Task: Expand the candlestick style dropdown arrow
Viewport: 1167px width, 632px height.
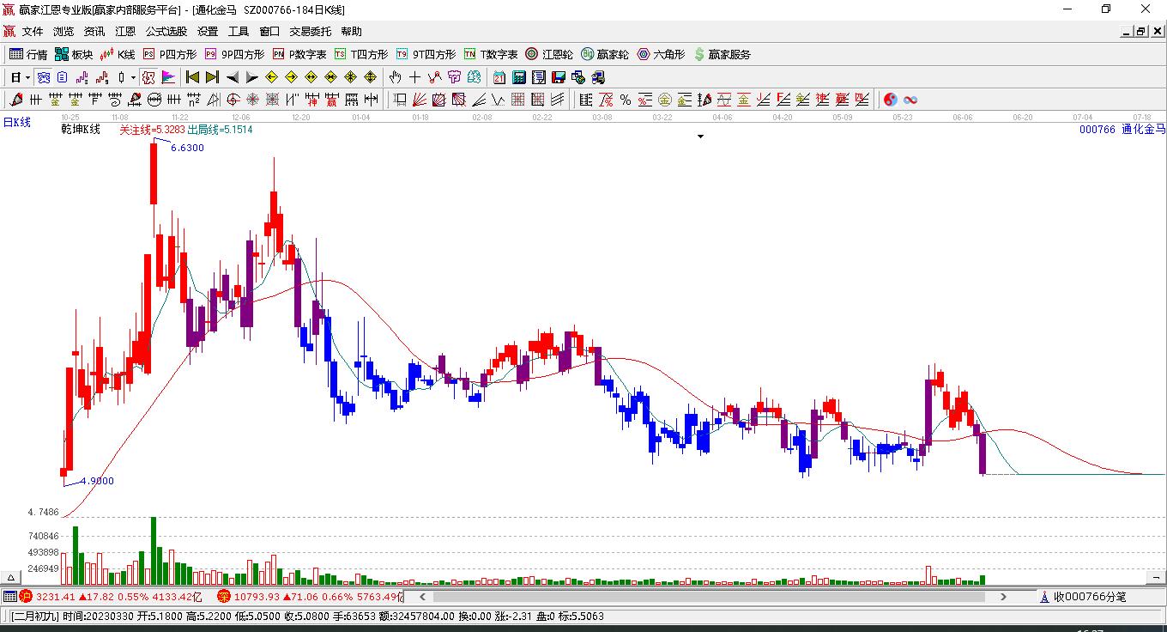Action: pos(133,77)
